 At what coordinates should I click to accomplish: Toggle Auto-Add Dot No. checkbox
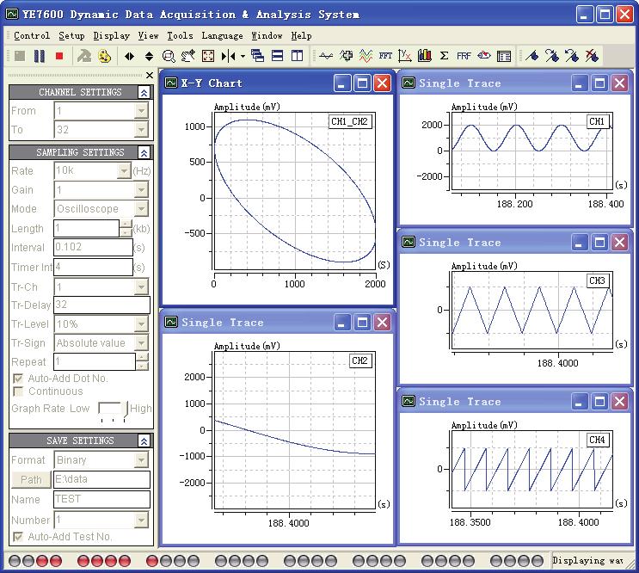point(18,379)
